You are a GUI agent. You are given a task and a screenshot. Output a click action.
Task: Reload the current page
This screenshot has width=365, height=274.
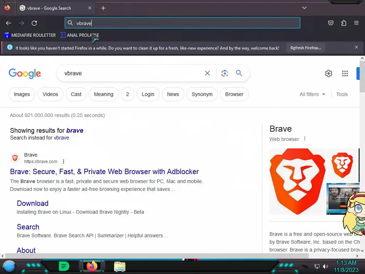[x=34, y=23]
